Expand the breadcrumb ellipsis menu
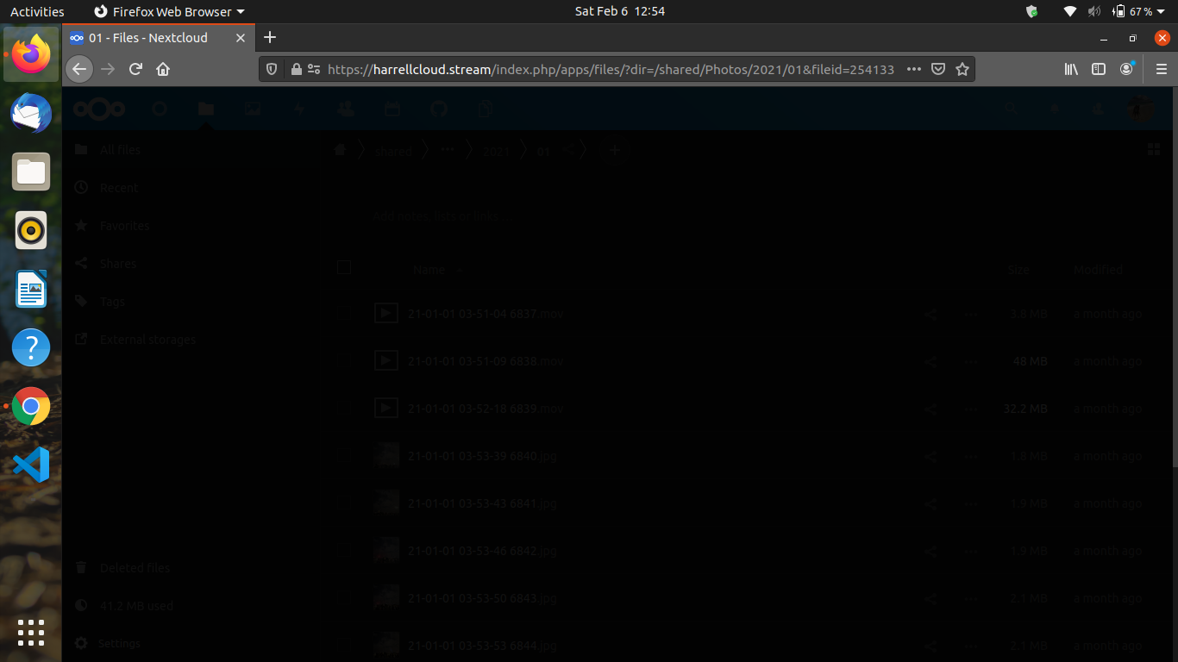 point(447,150)
